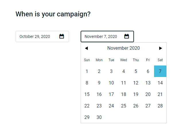Select day 30 in calendar
Viewport: 175px width, 135px height.
click(99, 117)
